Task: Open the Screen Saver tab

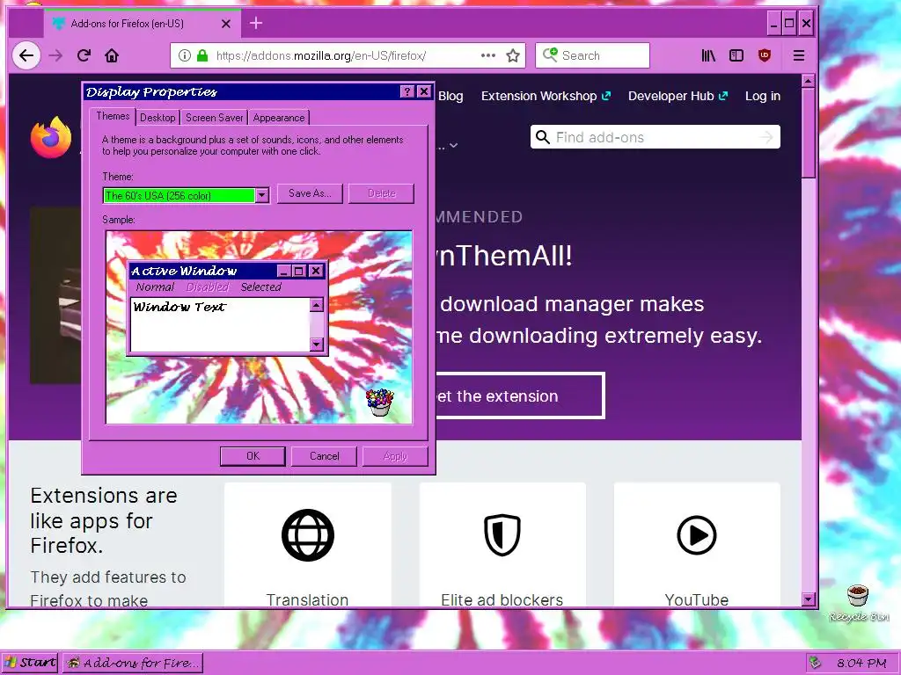Action: point(214,118)
